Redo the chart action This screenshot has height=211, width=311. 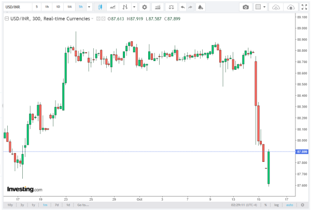[x=191, y=7]
